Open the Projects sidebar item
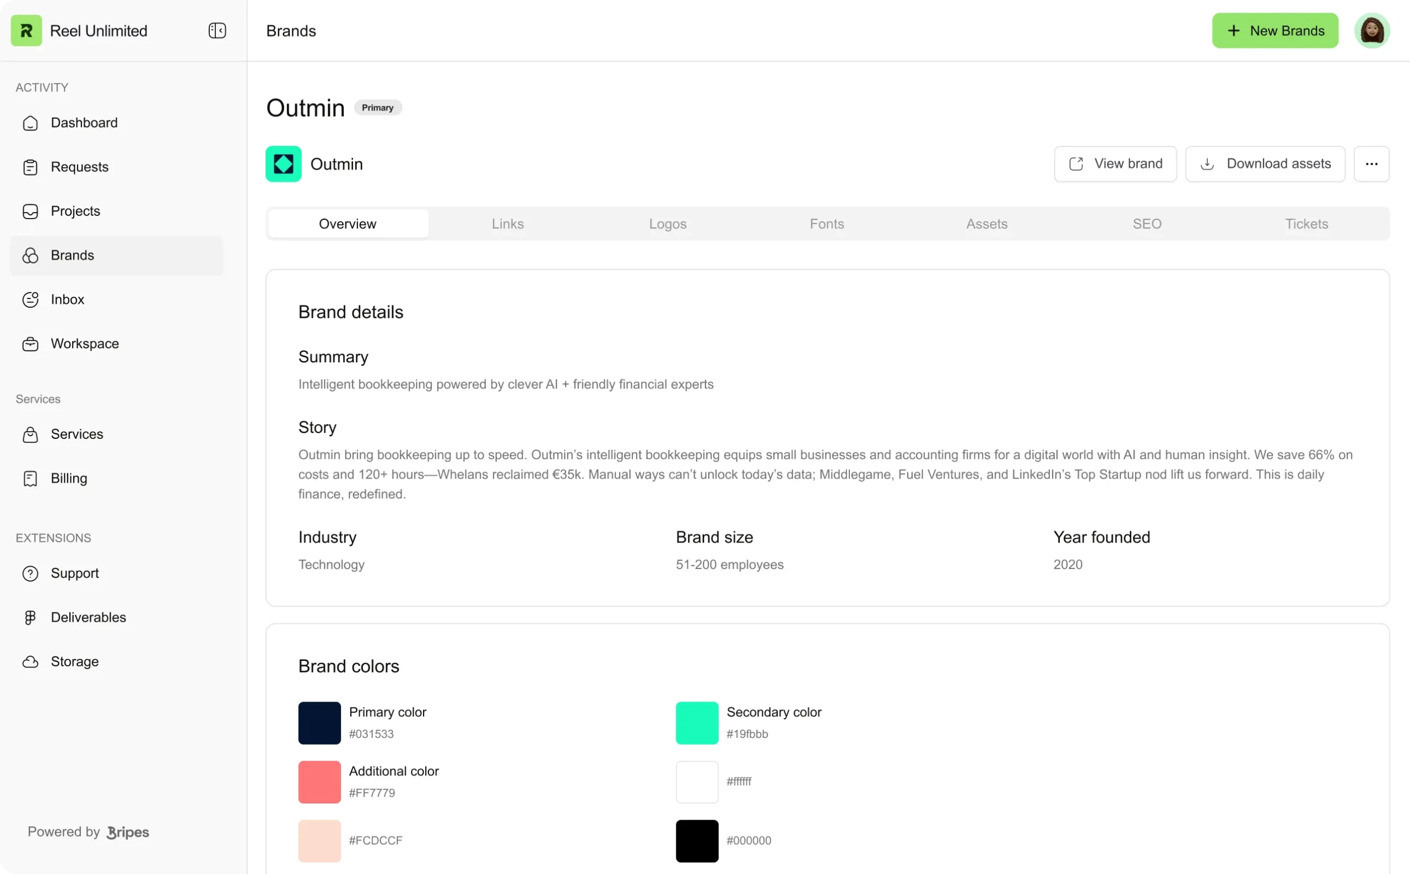 (x=116, y=211)
